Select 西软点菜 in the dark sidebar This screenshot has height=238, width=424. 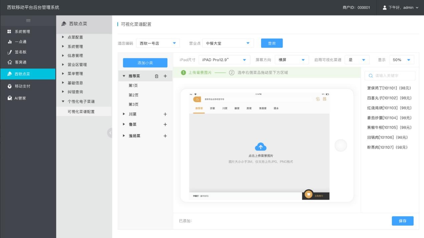point(28,74)
